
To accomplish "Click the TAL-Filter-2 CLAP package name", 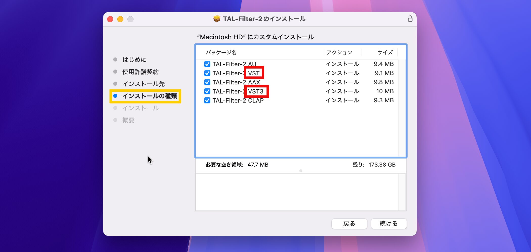I will click(238, 100).
